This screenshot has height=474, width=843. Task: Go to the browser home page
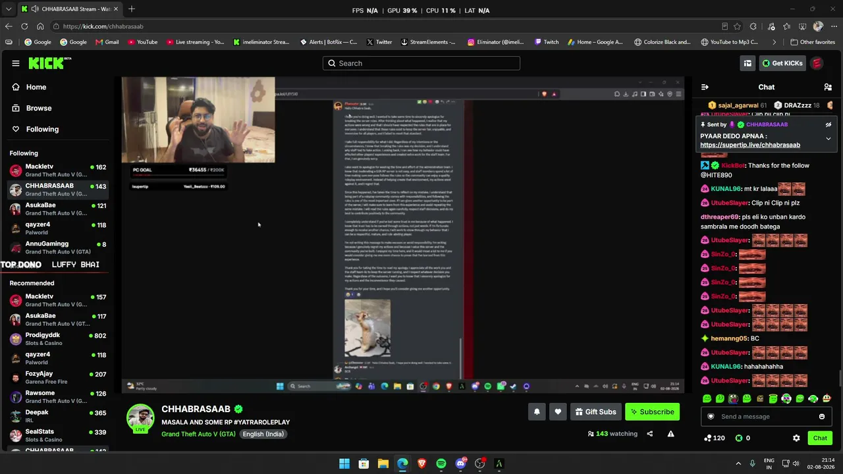[40, 26]
